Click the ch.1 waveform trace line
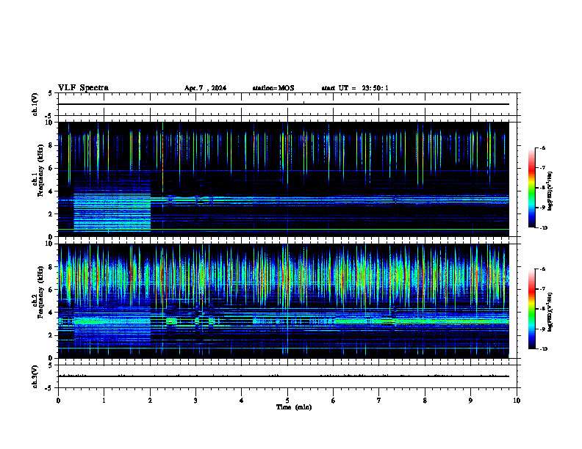Image resolution: width=582 pixels, height=449 pixels. coord(284,104)
